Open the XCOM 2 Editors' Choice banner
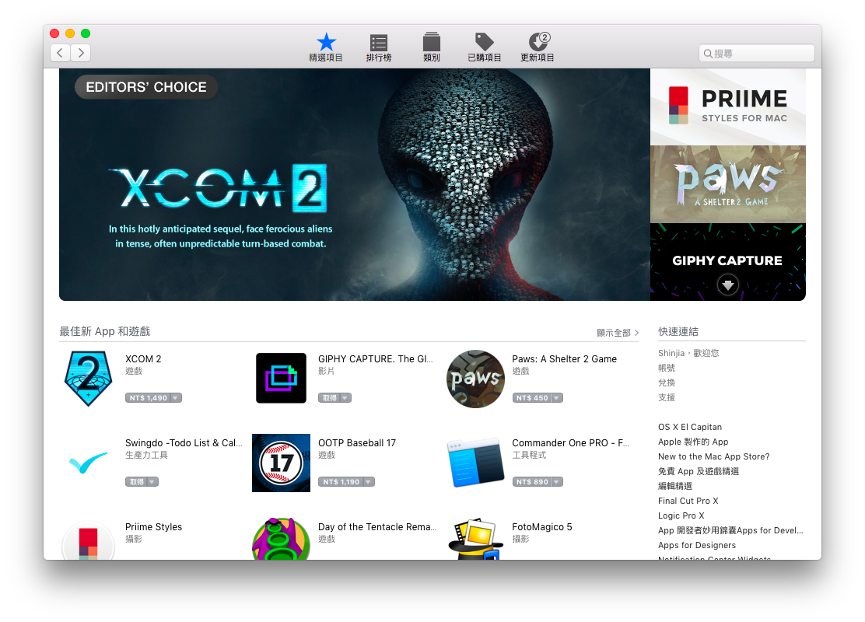 point(354,185)
